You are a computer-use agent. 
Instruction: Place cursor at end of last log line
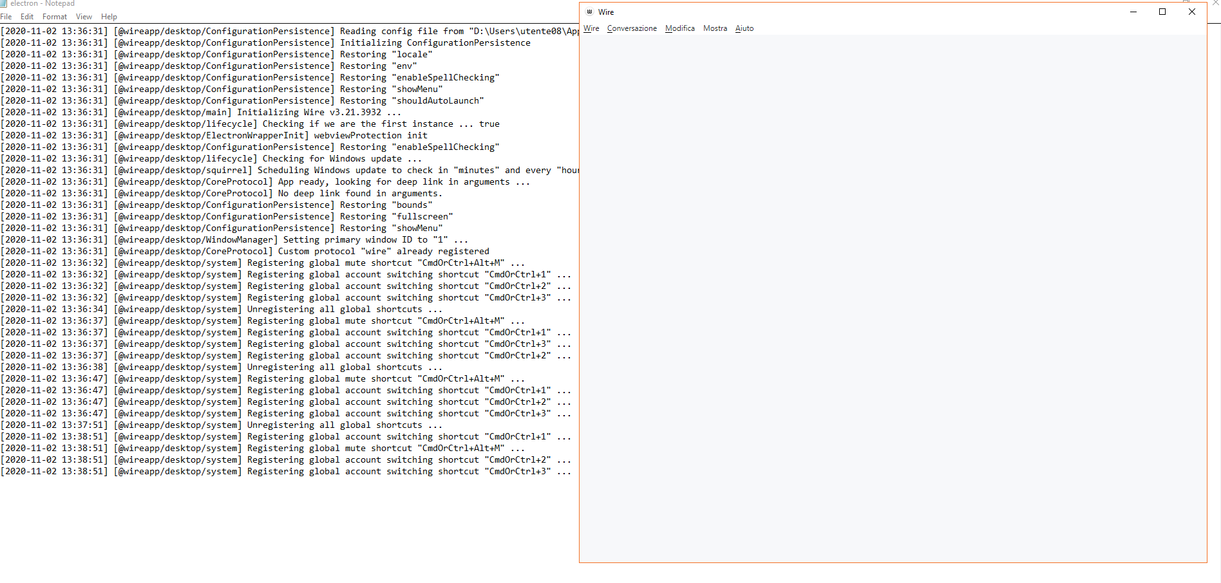pyautogui.click(x=572, y=471)
